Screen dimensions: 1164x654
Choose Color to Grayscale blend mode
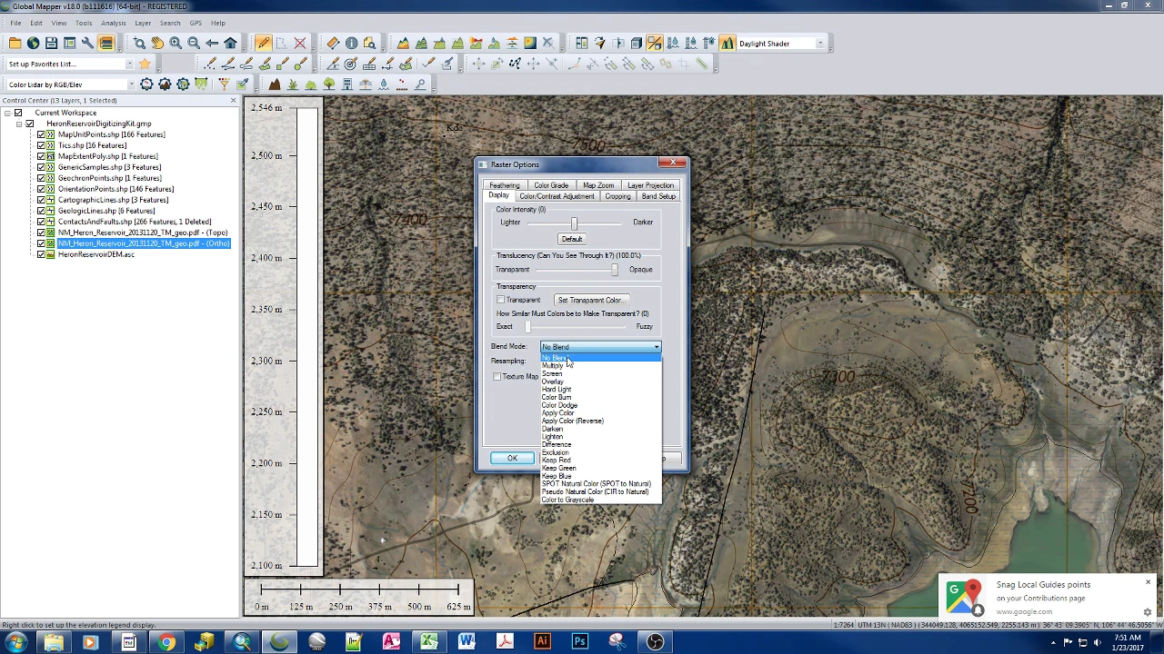click(x=567, y=500)
